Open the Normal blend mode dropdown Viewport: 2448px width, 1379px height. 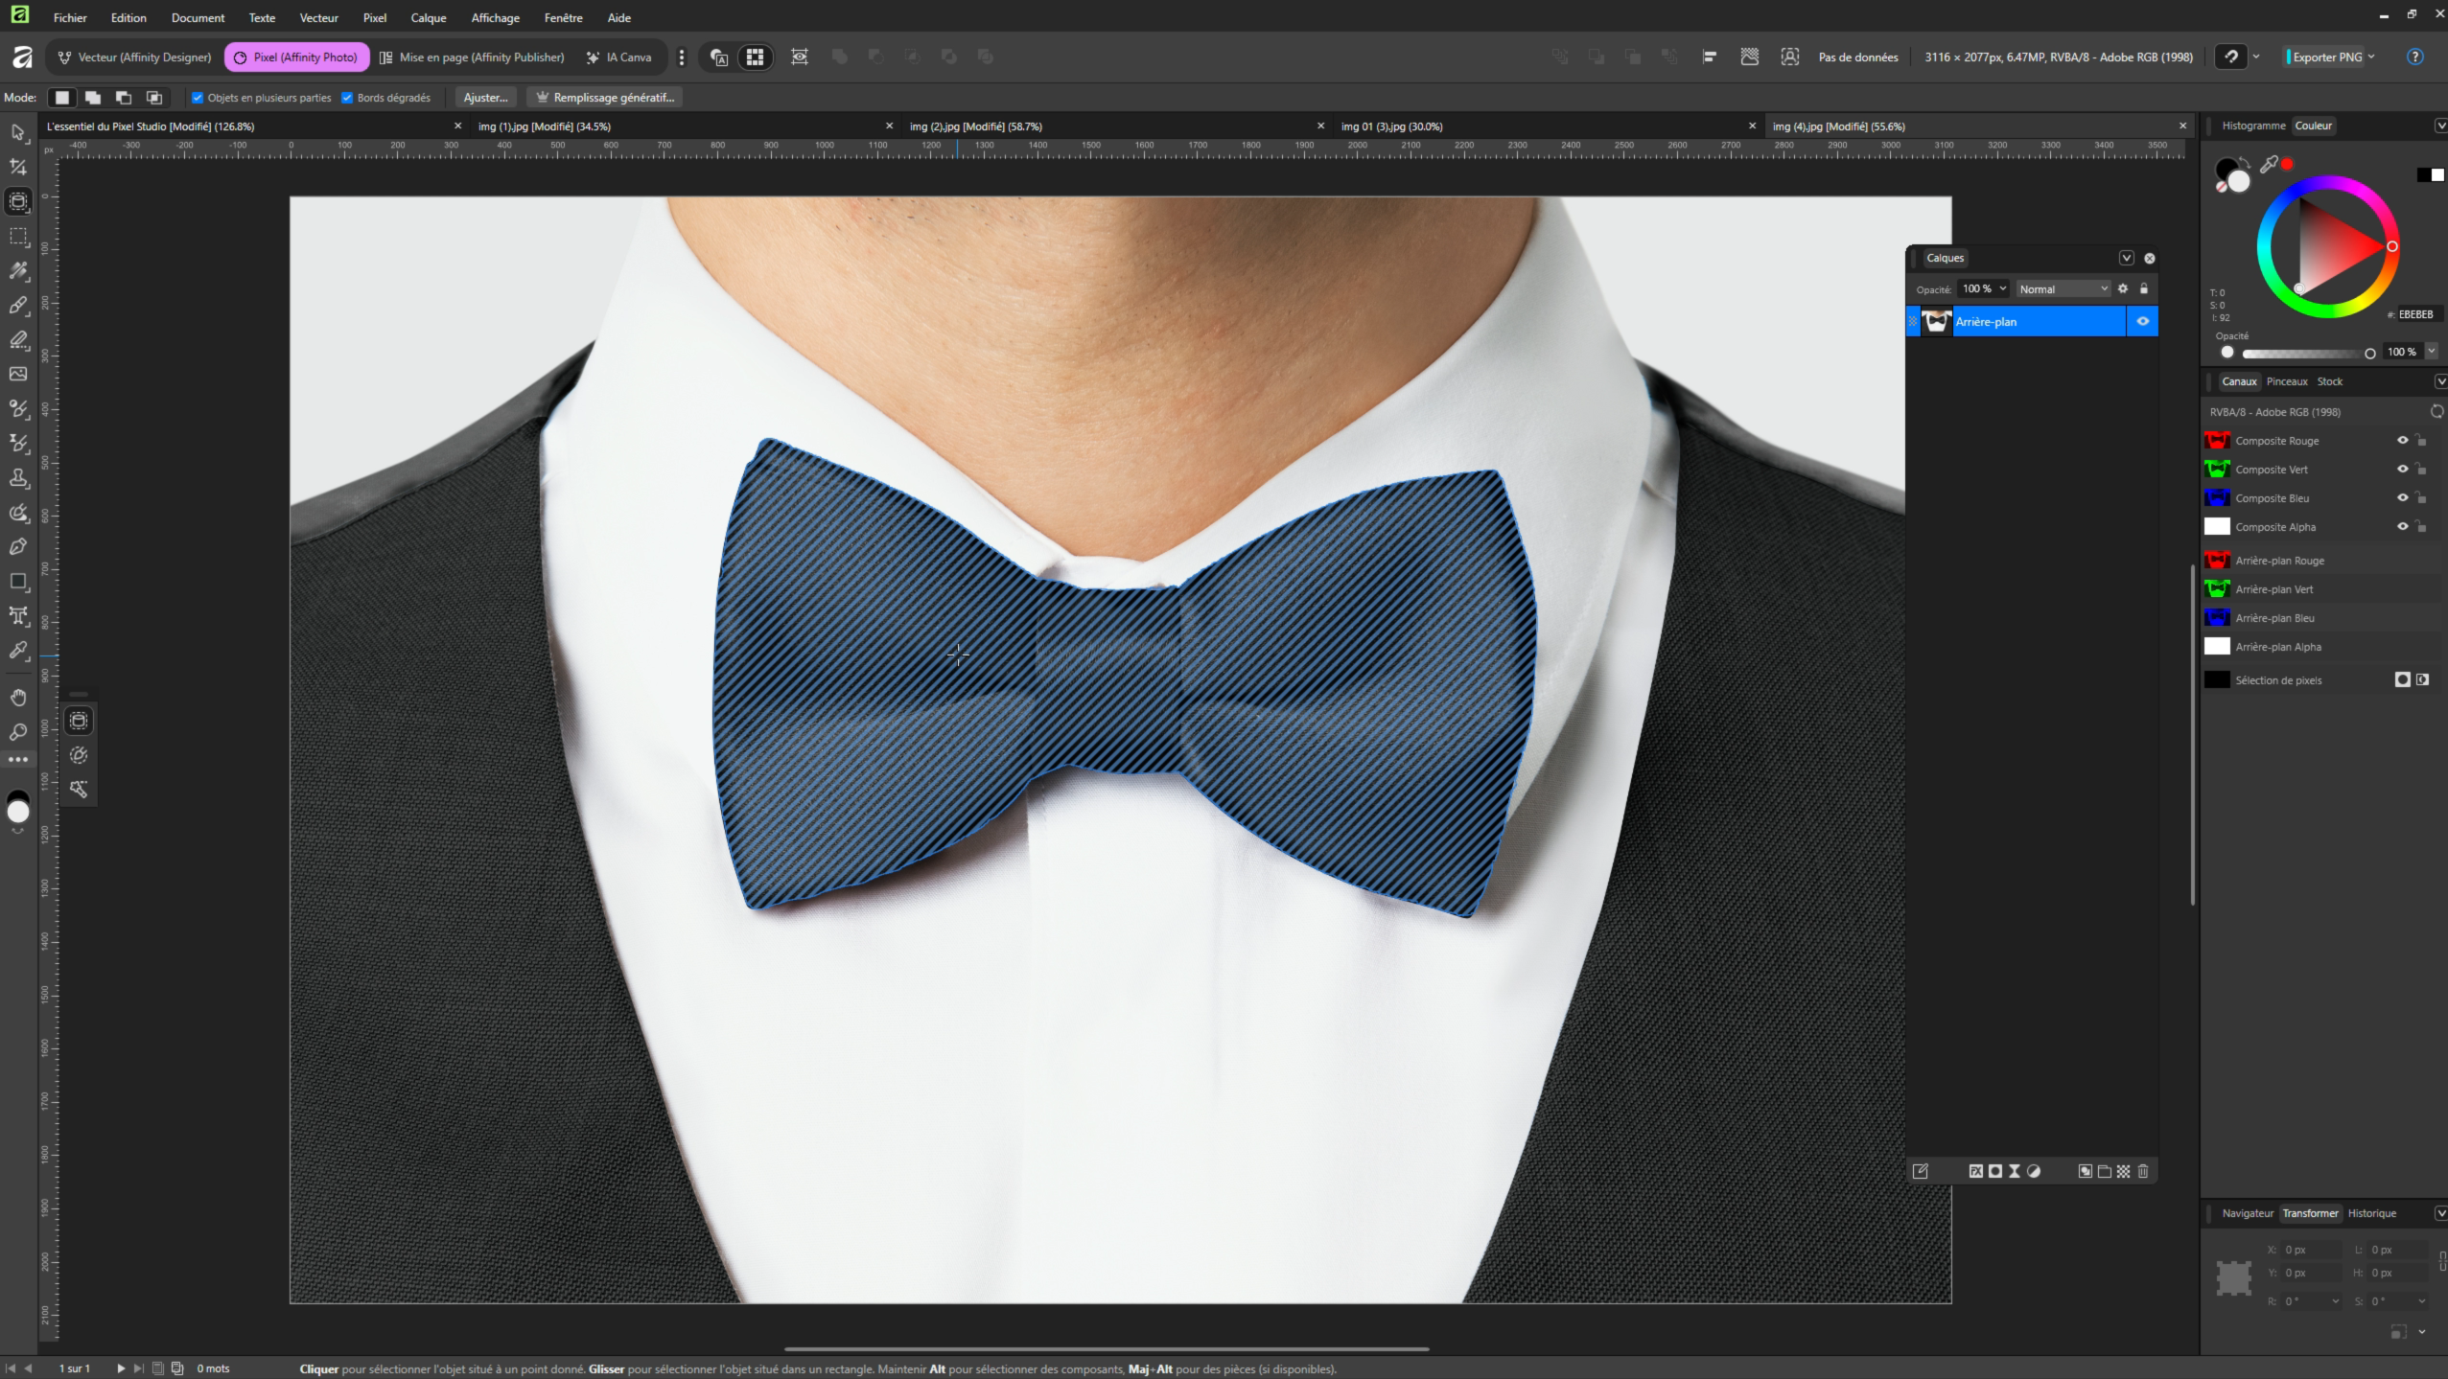[2063, 288]
